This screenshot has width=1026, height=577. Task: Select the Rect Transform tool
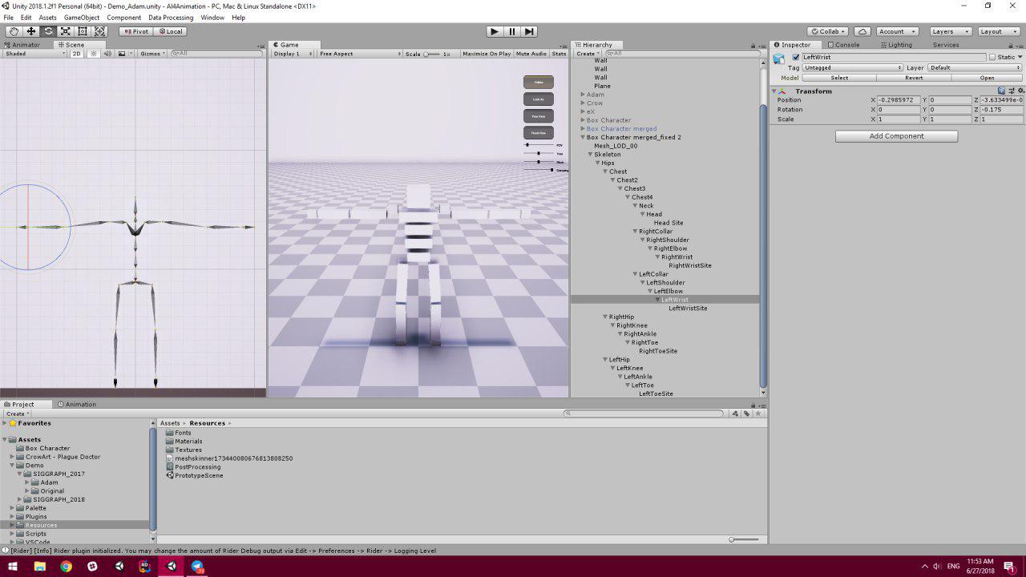tap(83, 31)
